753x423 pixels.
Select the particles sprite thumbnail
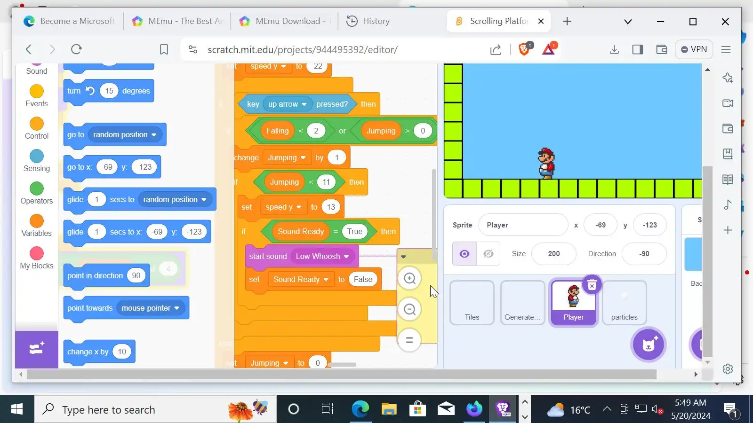point(625,303)
